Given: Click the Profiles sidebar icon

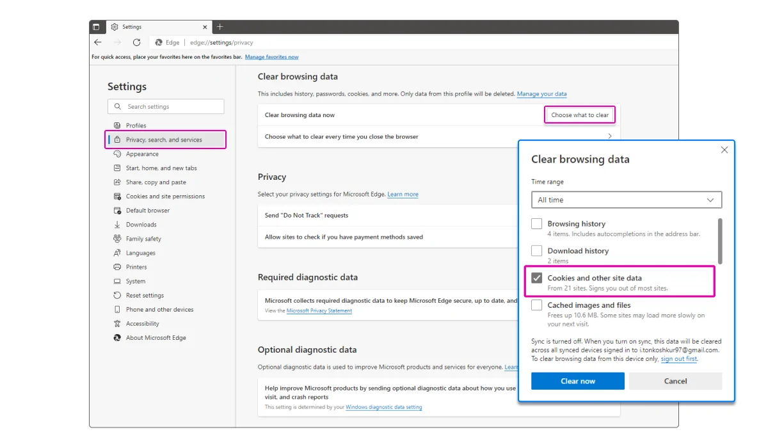Looking at the screenshot, I should [117, 125].
